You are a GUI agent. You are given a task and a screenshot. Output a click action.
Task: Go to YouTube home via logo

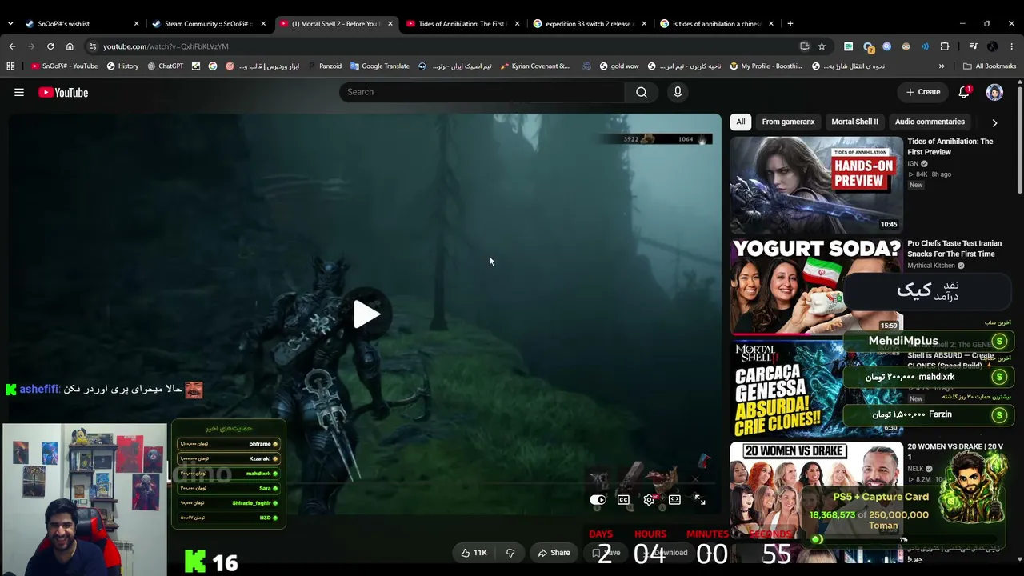click(x=63, y=93)
